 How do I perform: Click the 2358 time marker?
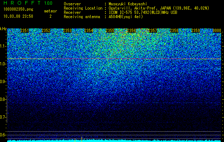coord(174,31)
